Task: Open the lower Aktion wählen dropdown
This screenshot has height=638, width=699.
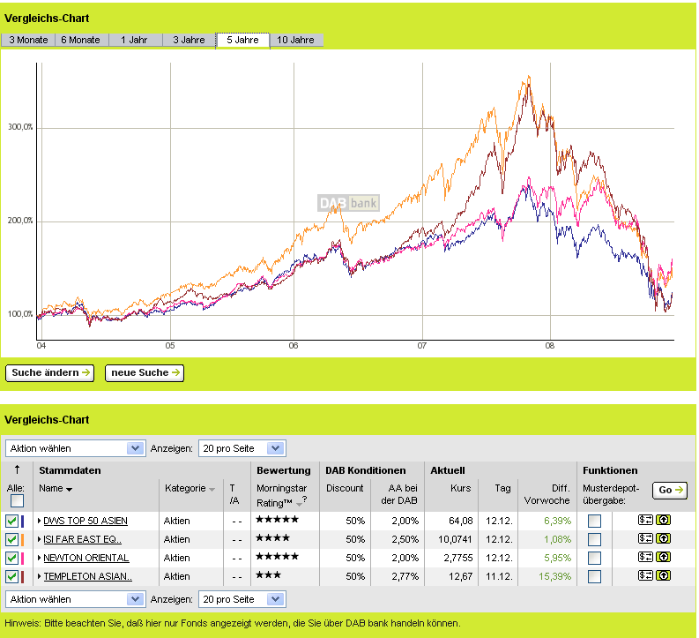Action: [x=75, y=599]
